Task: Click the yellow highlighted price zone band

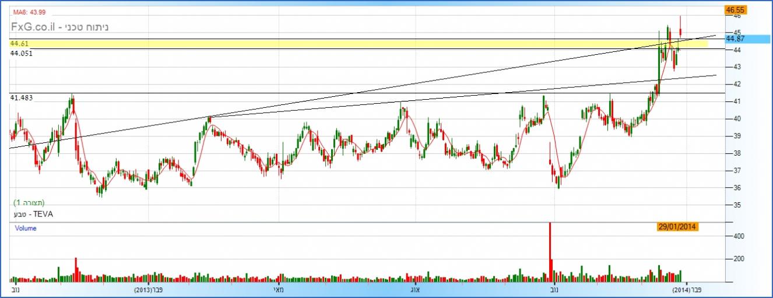Action: click(350, 44)
